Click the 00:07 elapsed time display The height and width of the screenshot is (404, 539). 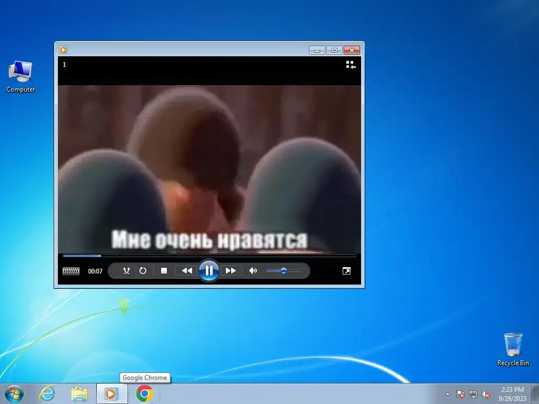tap(95, 271)
